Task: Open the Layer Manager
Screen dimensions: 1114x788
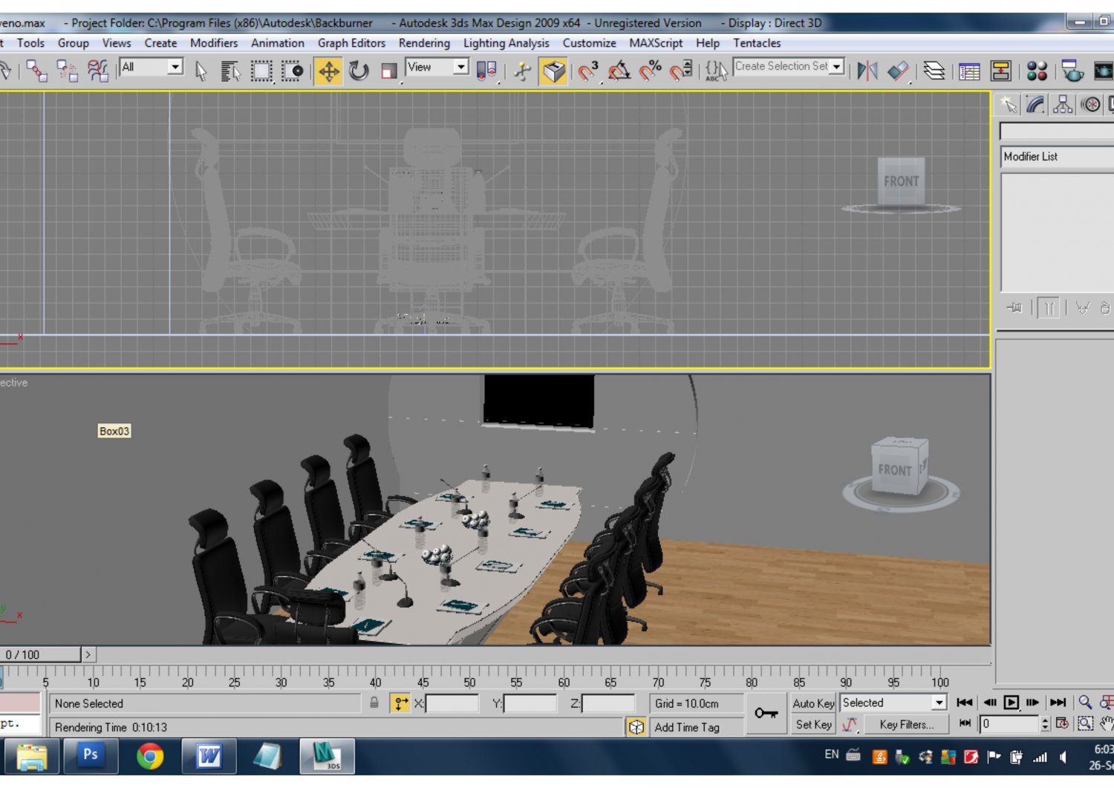Action: [934, 71]
